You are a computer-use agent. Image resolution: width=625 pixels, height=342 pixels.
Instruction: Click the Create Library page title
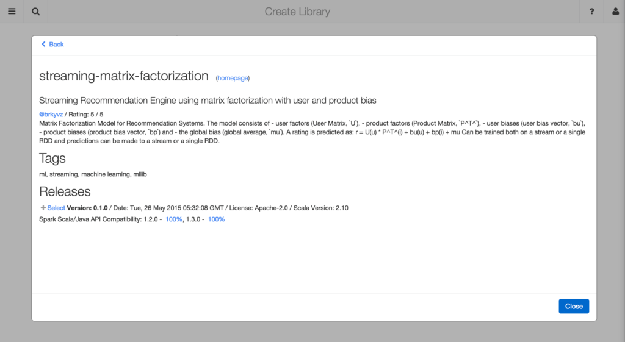[297, 12]
